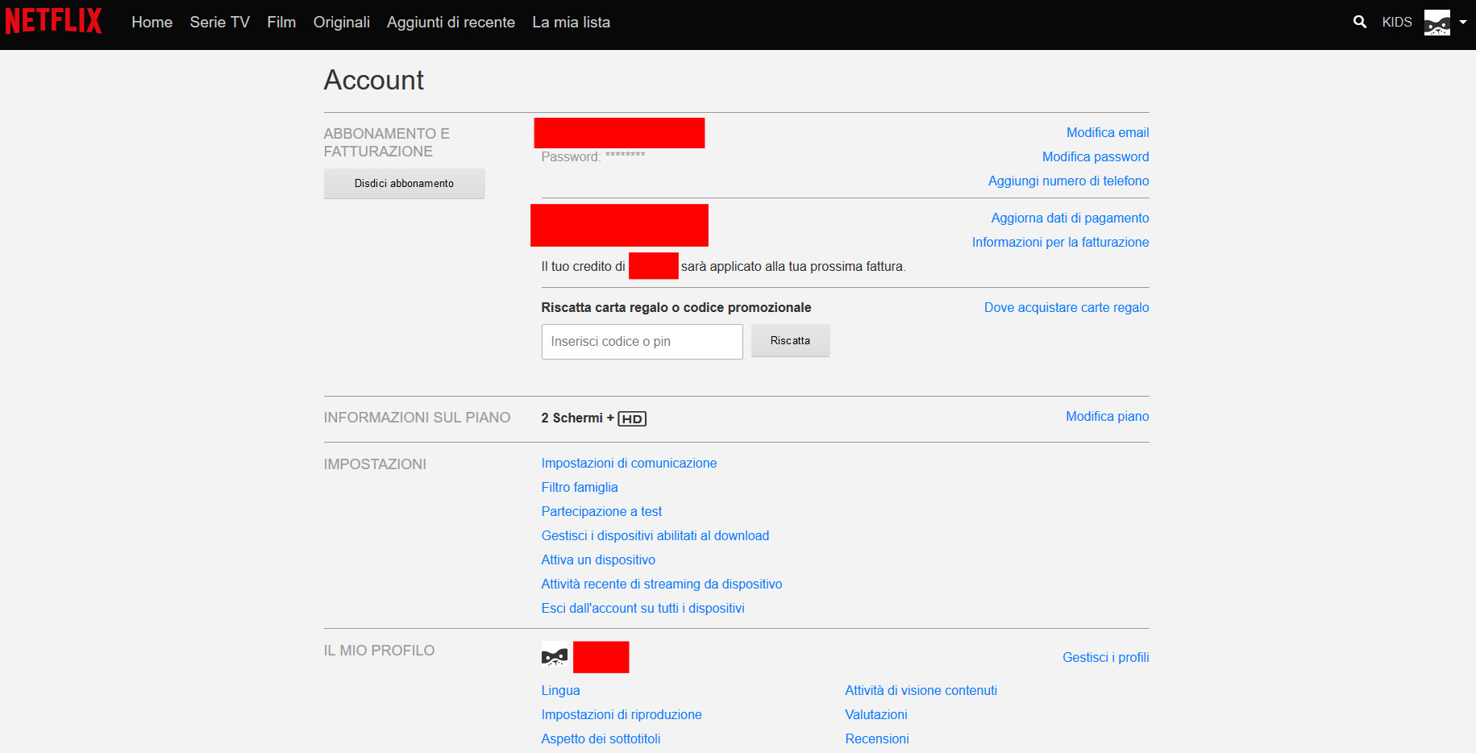Click ABBONAMENTO E FATTURAZIONE section label
This screenshot has height=753, width=1476.
tap(387, 142)
